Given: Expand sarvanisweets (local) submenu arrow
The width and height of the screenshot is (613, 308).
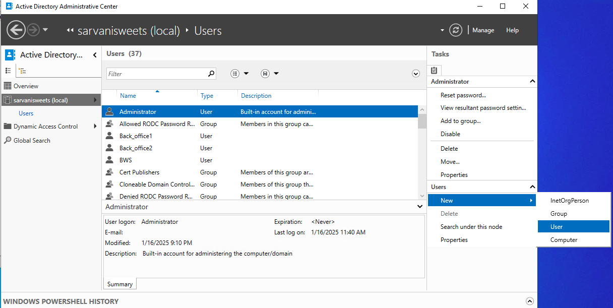Looking at the screenshot, I should point(95,100).
